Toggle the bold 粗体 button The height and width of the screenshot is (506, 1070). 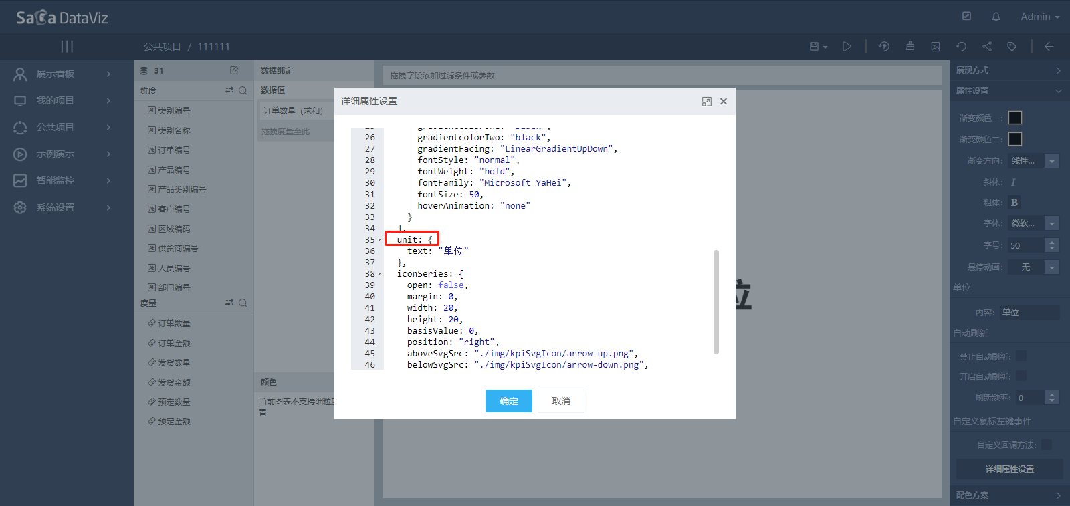(1014, 203)
